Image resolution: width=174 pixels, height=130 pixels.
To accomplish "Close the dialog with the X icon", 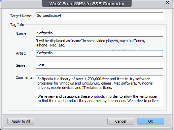I will coord(168,3).
